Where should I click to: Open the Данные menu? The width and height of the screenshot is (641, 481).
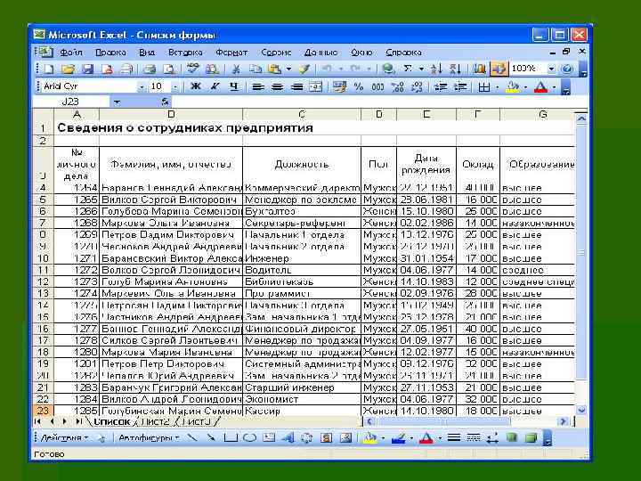320,53
